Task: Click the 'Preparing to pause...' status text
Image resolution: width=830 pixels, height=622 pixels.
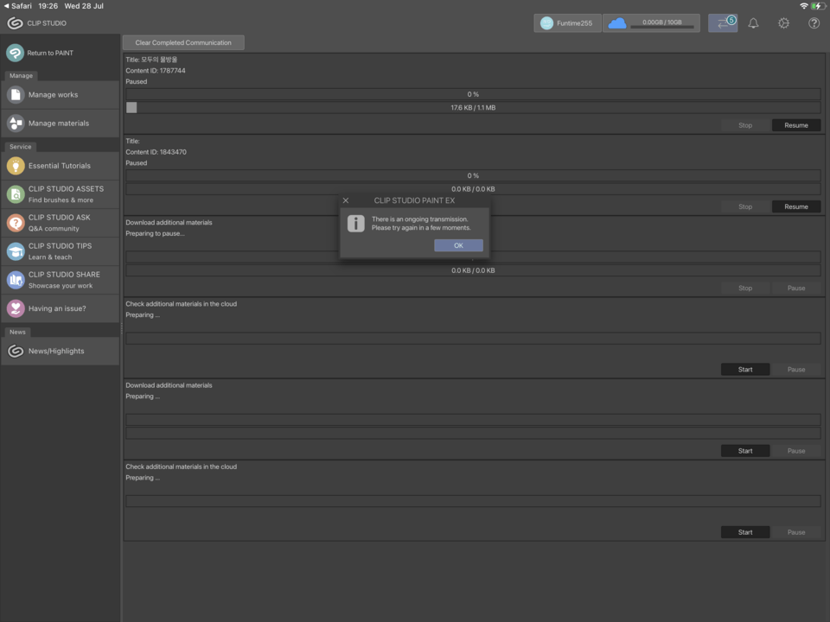Action: point(155,233)
